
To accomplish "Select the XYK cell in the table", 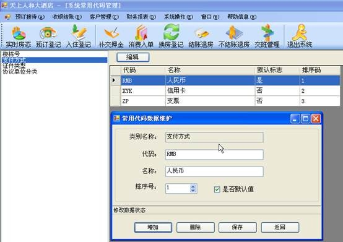I will click(x=143, y=91).
